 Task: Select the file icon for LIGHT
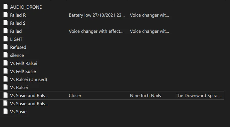pos(5,39)
